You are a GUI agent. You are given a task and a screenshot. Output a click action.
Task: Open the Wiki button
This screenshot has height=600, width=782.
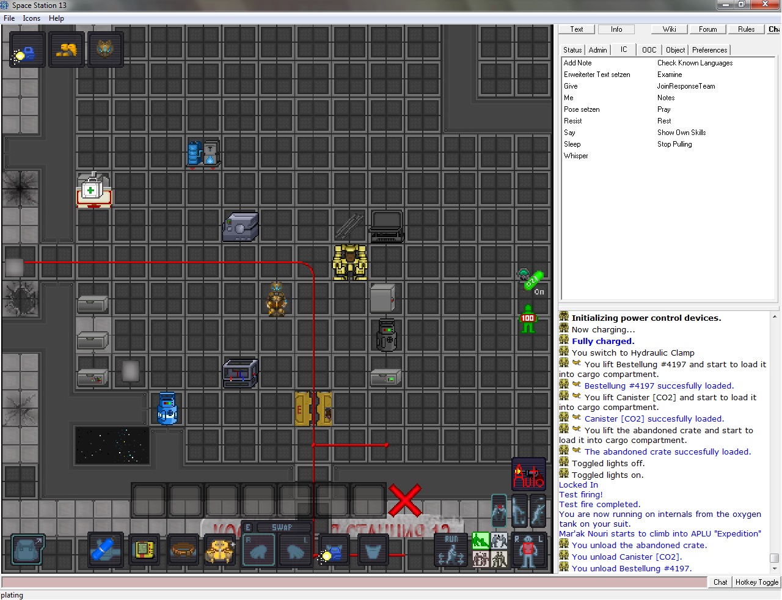(x=670, y=29)
